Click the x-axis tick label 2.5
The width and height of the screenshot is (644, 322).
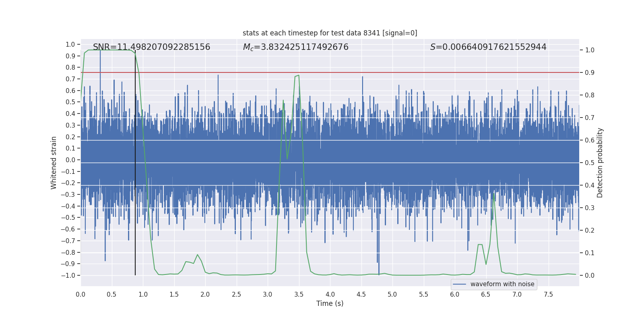coord(236,294)
